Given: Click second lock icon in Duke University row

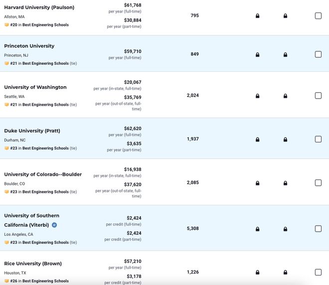Looking at the screenshot, I should pos(285,140).
